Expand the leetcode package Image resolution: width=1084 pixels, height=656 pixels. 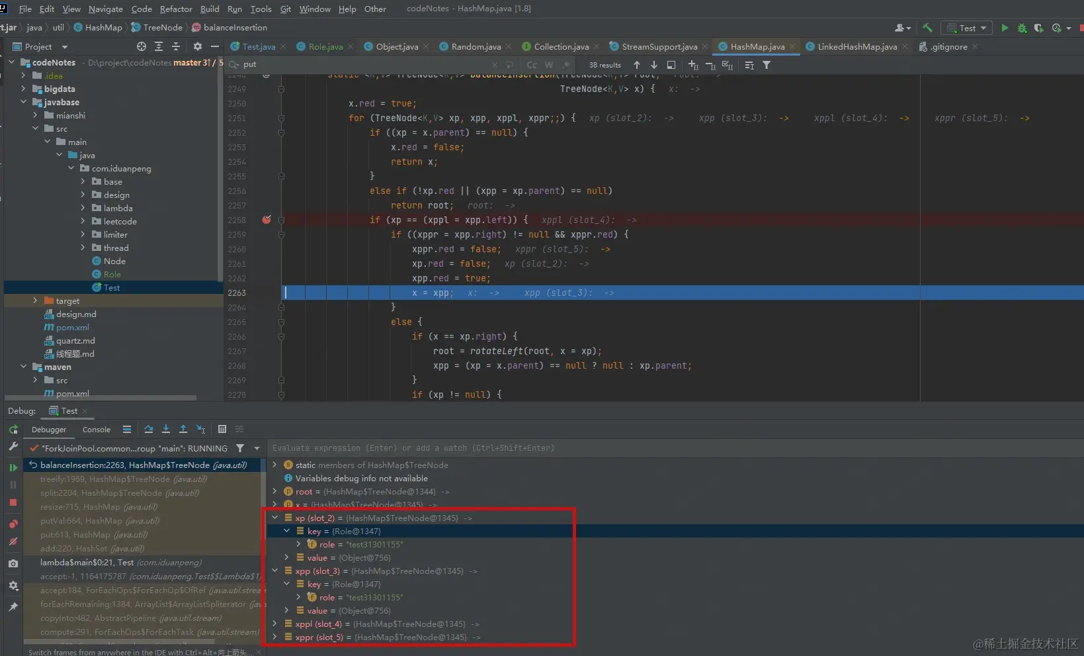click(83, 221)
